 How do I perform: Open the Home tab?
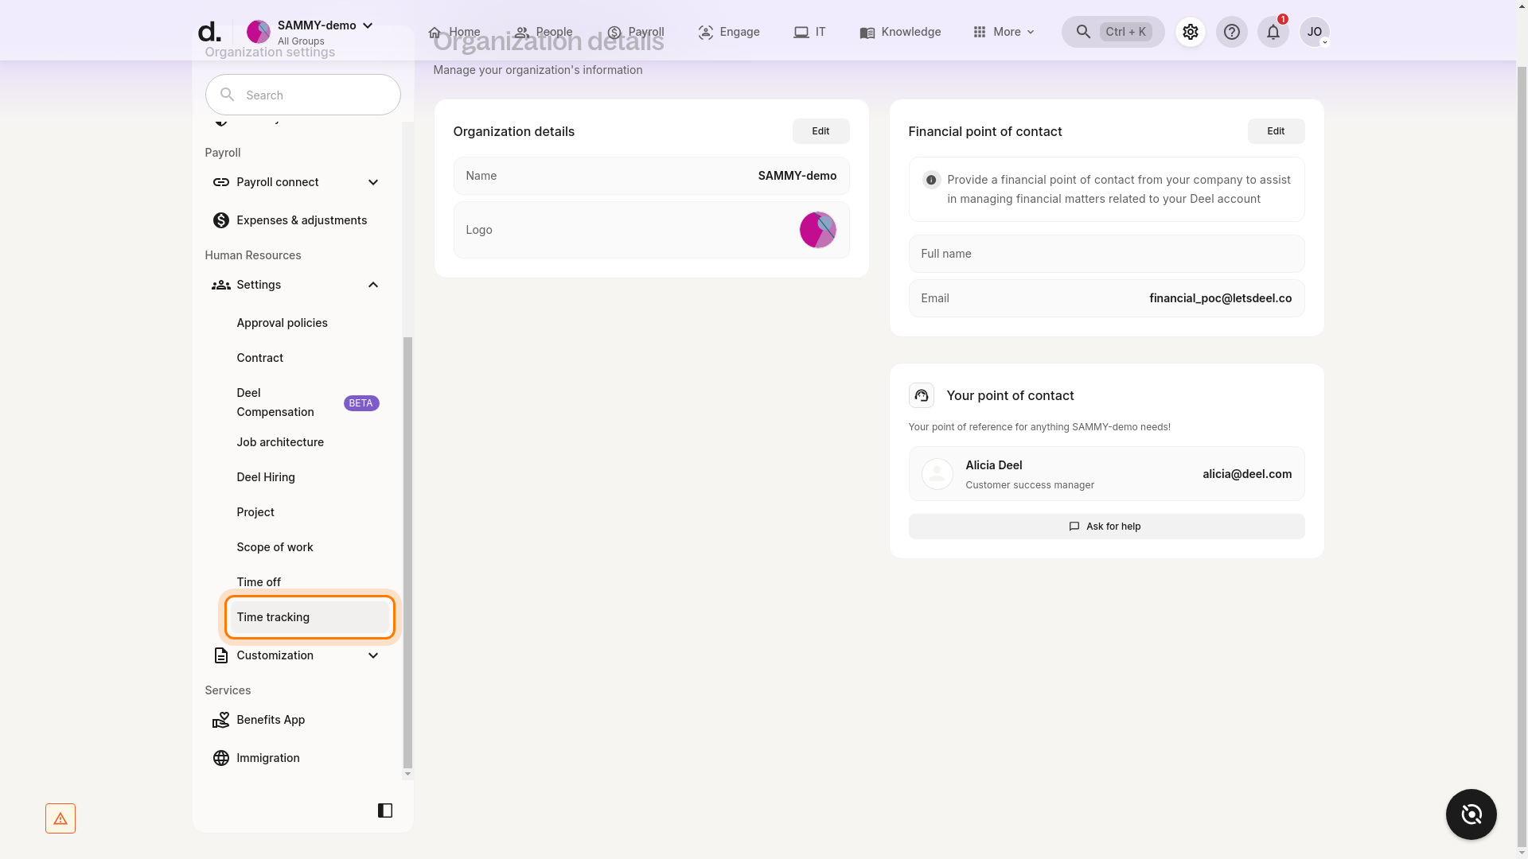tap(454, 32)
